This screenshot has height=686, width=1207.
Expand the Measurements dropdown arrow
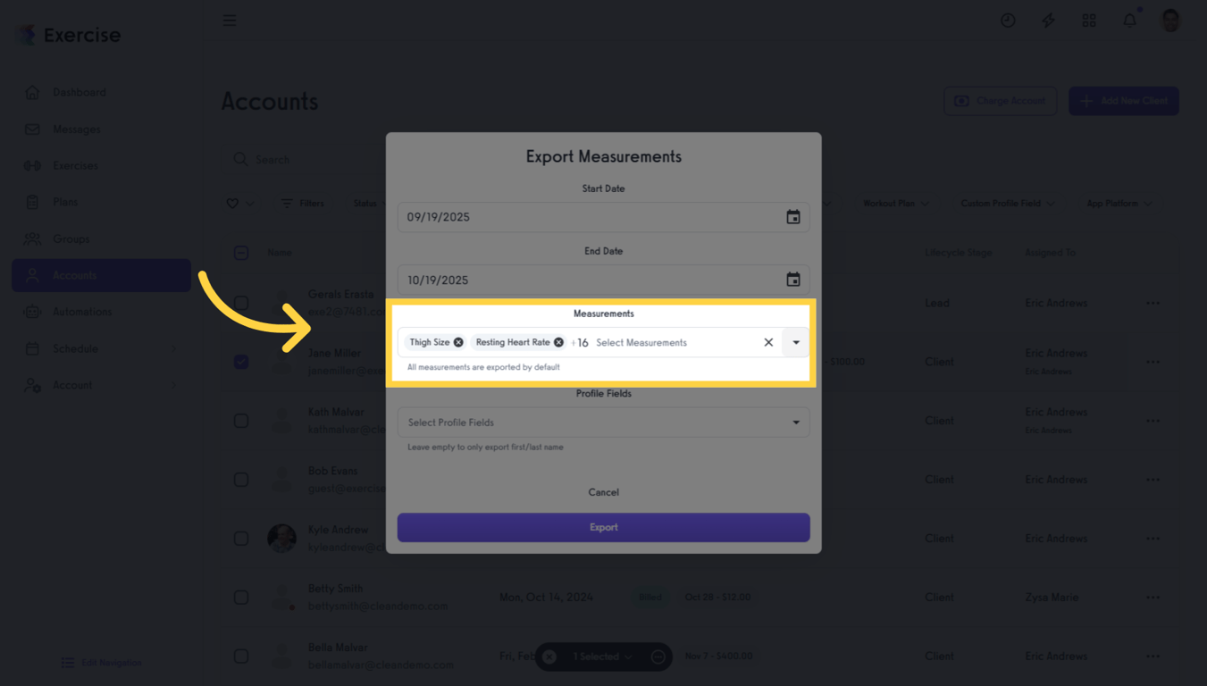pyautogui.click(x=795, y=341)
